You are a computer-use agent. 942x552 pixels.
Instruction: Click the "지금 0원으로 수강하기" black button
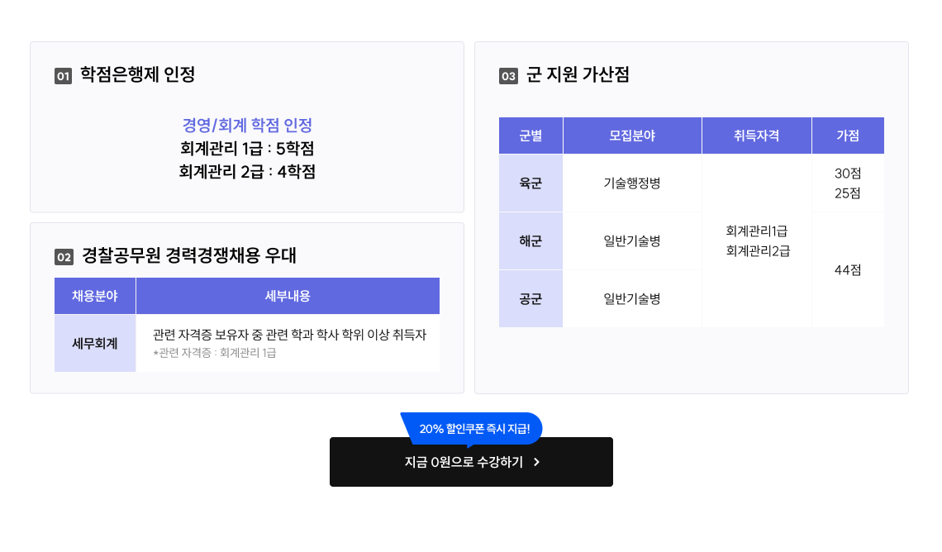pos(471,462)
